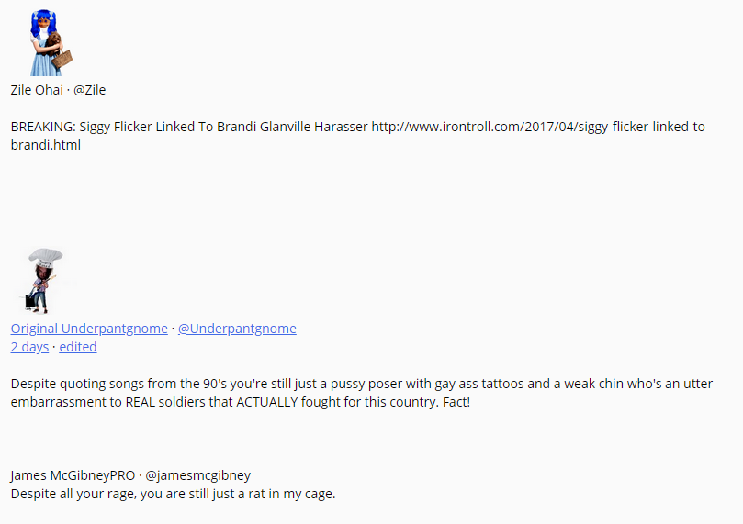Click the Zile Ohai display name

(37, 90)
